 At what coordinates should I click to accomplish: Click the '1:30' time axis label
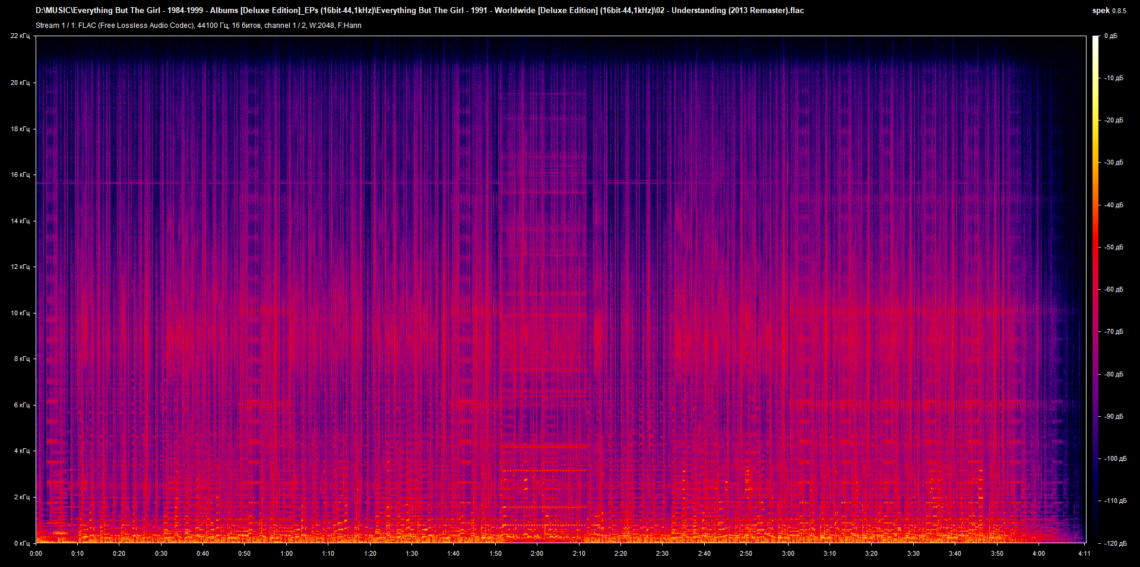click(412, 553)
